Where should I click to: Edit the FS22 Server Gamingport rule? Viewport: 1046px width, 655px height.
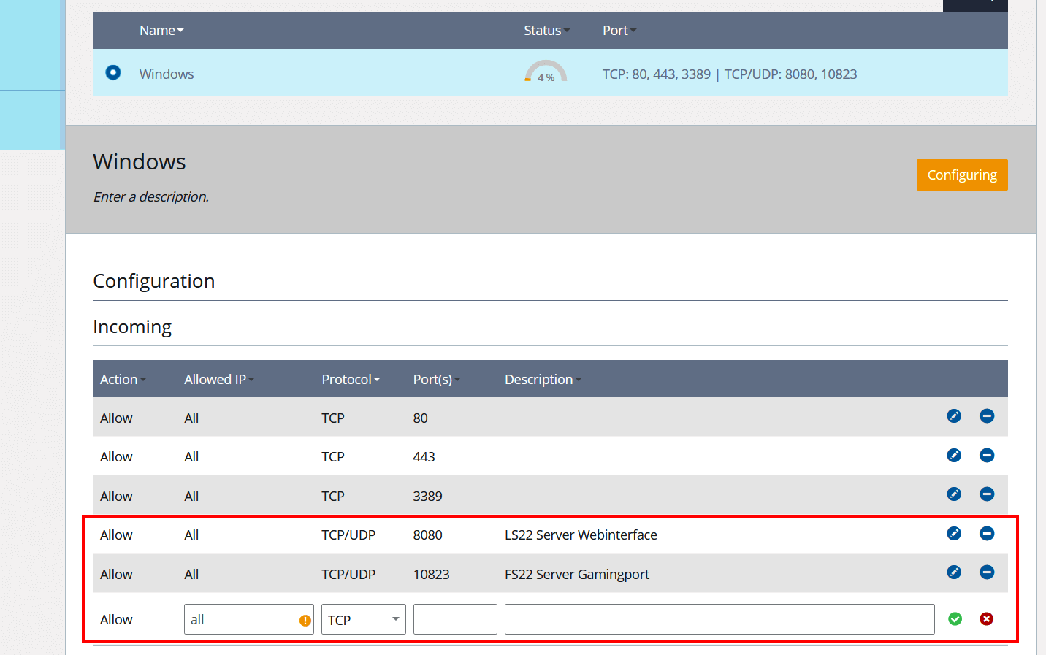(954, 572)
